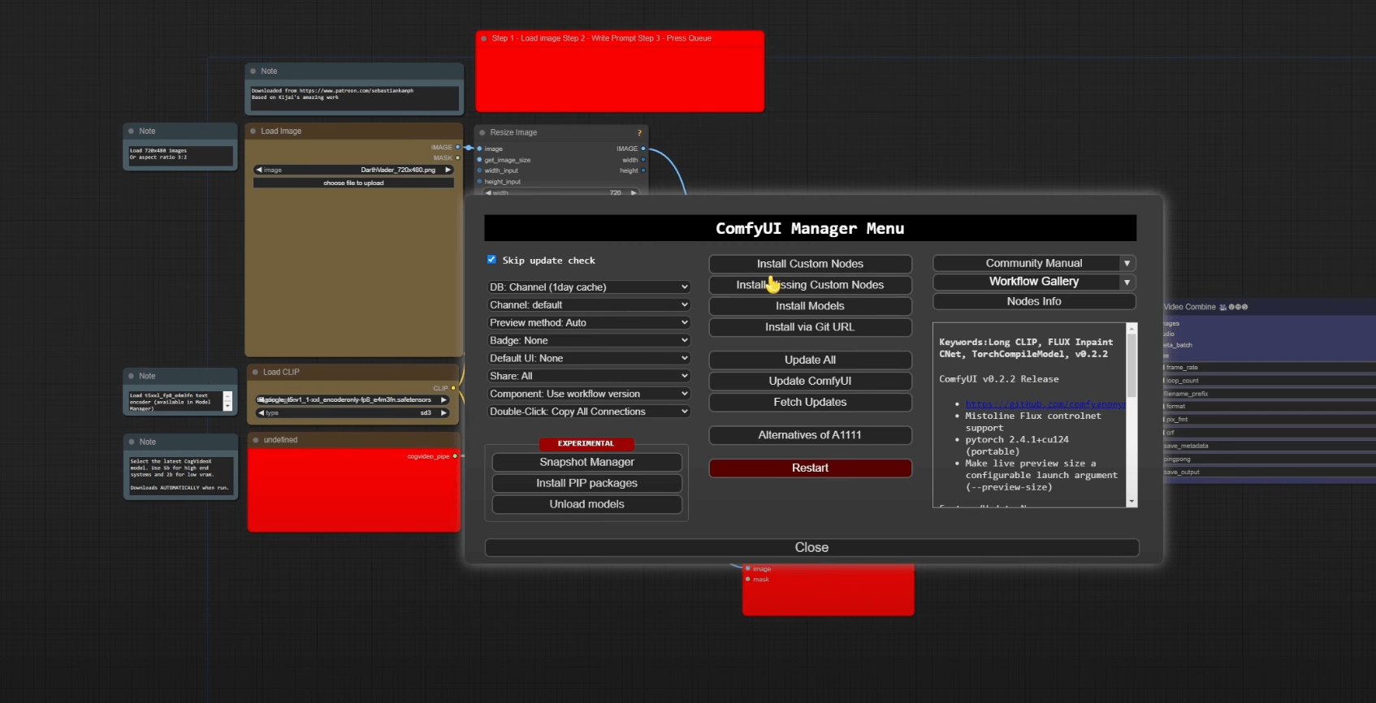This screenshot has width=1376, height=703.
Task: Open the Workflow Gallery dropdown arrow
Action: click(1127, 282)
